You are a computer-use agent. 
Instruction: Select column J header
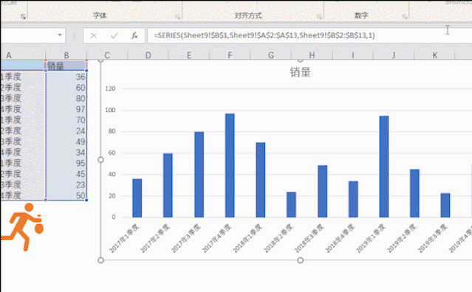click(x=394, y=55)
